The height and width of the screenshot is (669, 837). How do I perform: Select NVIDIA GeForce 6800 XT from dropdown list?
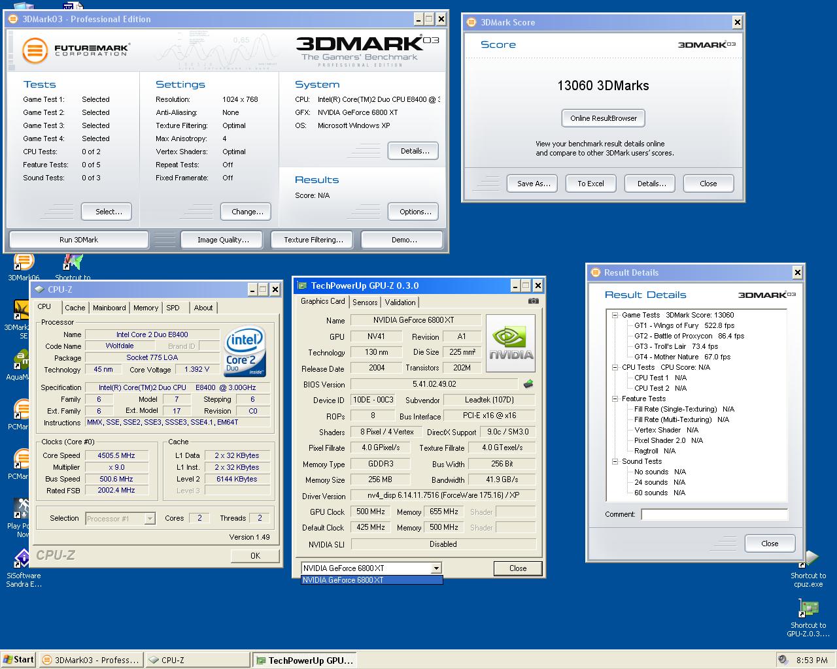coord(371,580)
